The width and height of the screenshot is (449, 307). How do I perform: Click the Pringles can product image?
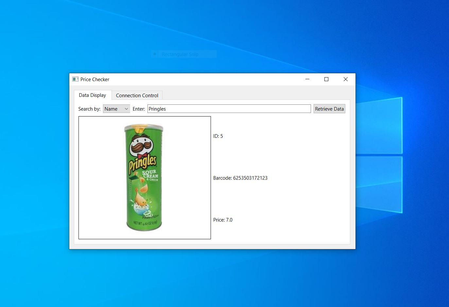pos(144,177)
